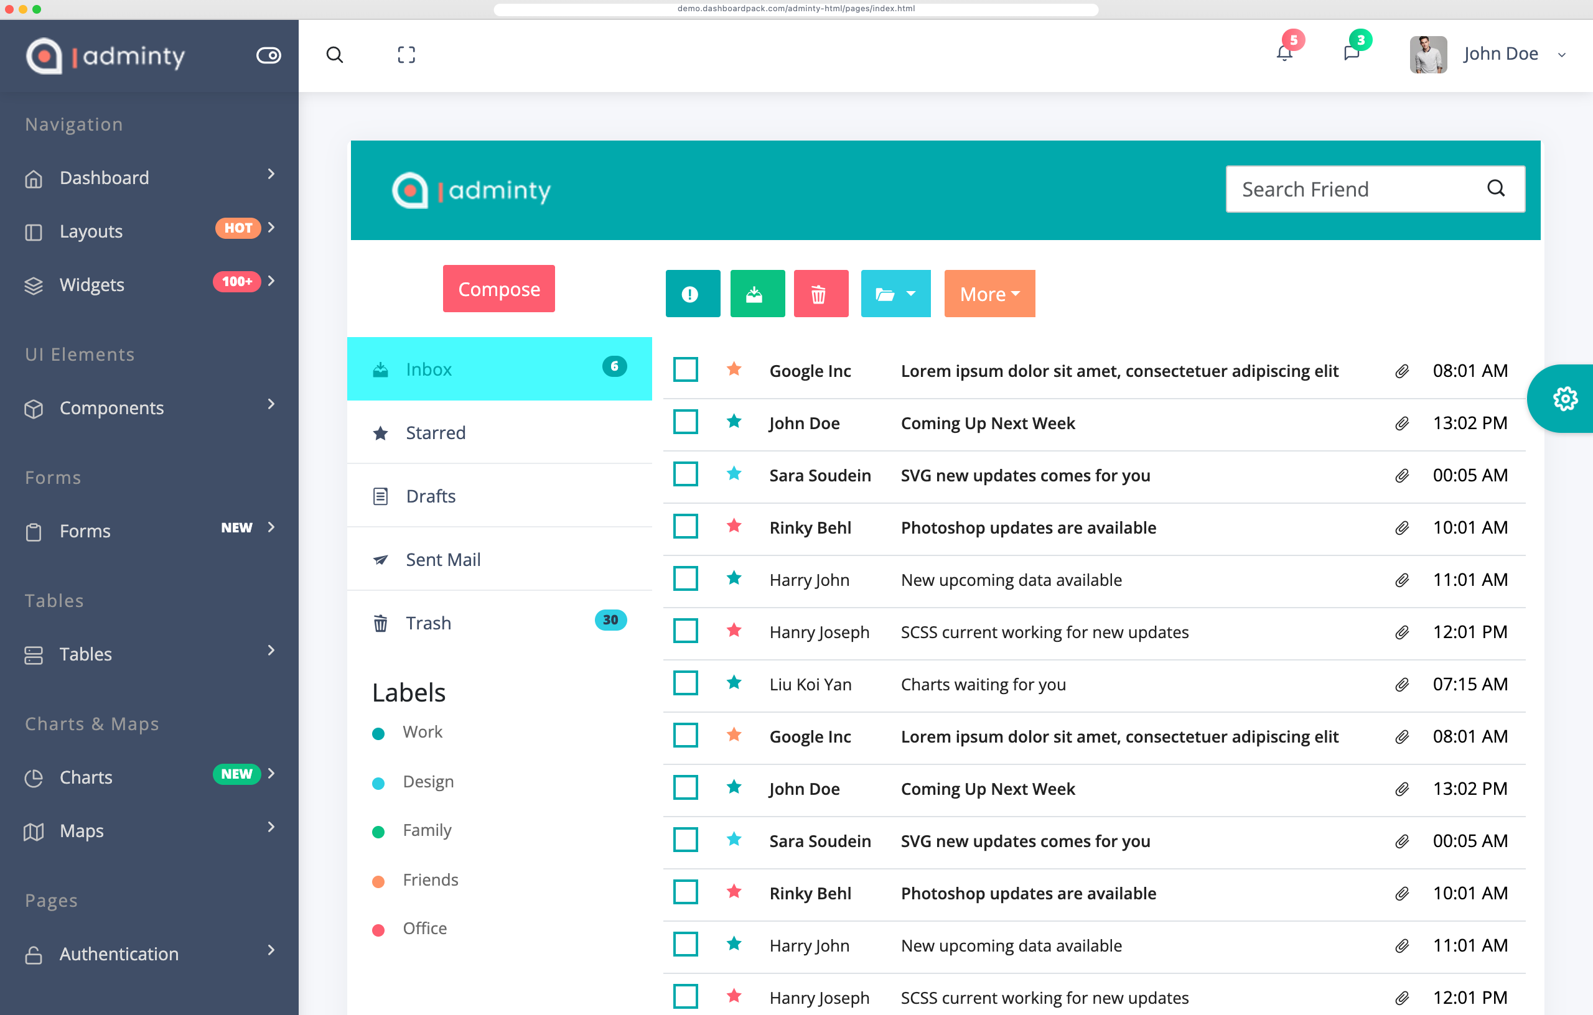Select the Inbox folder tab
Image resolution: width=1593 pixels, height=1015 pixels.
click(500, 369)
